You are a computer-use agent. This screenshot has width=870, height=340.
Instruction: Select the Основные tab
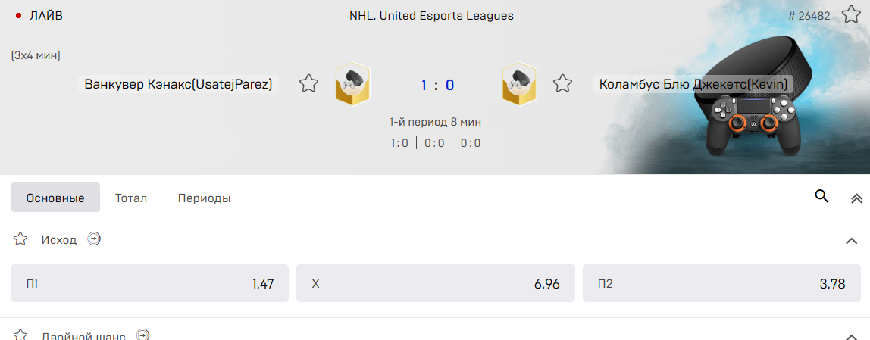click(x=55, y=198)
